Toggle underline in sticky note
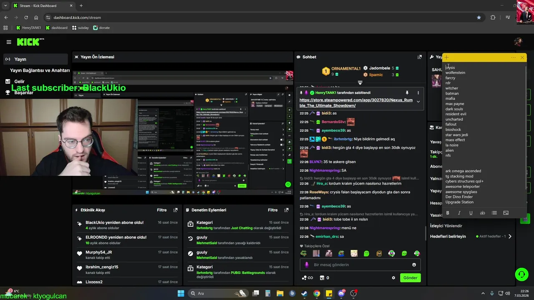This screenshot has width=534, height=300. coord(471,213)
